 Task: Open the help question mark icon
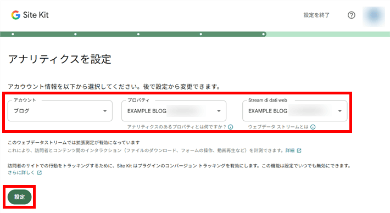click(351, 15)
